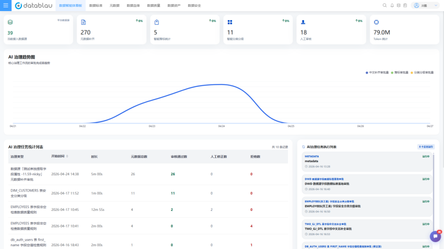This screenshot has height=249, width=444.
Task: Open the hamburger menu beside the databalu logo
Action: pyautogui.click(x=6, y=6)
